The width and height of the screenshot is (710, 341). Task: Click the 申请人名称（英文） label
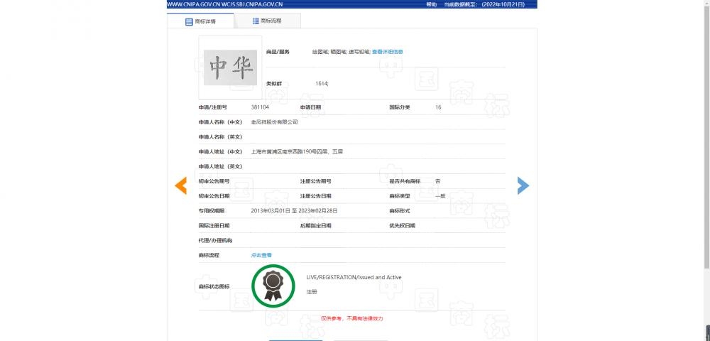221,137
